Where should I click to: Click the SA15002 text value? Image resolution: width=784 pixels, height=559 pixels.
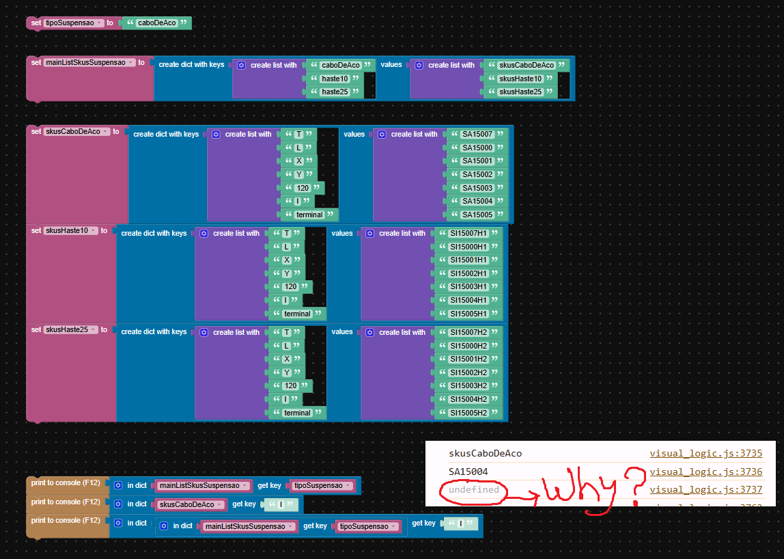click(477, 174)
